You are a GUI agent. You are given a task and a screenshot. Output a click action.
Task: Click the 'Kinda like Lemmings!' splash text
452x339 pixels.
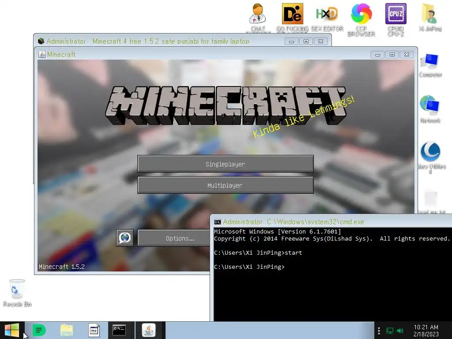[x=303, y=117]
